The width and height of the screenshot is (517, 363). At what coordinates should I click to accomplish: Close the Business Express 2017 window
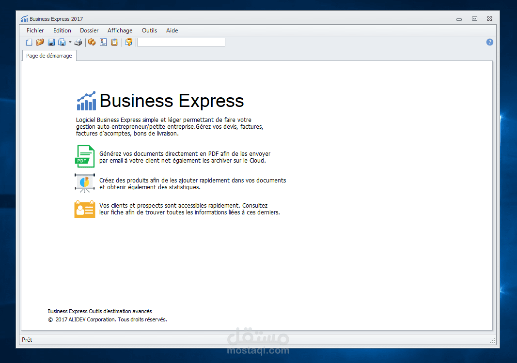[x=490, y=19]
